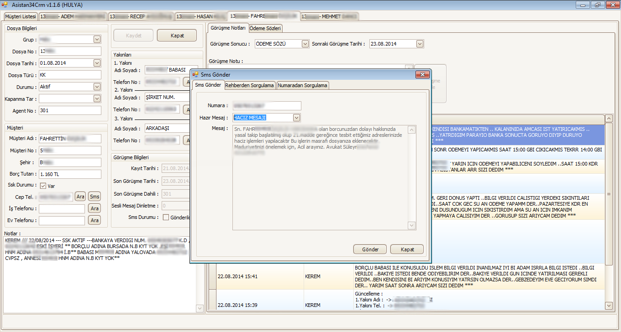Expand the Durumu Aktif combo box
The height and width of the screenshot is (332, 621).
(x=97, y=87)
